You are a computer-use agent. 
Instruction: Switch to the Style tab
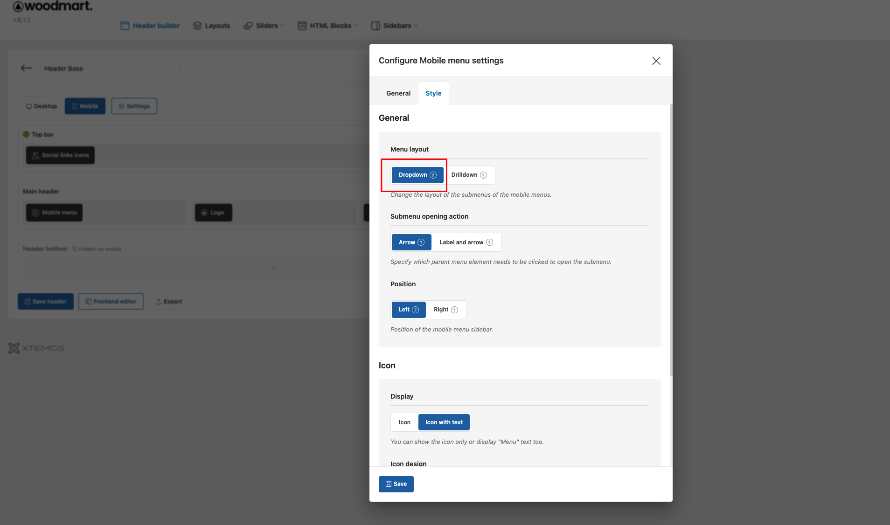[433, 93]
